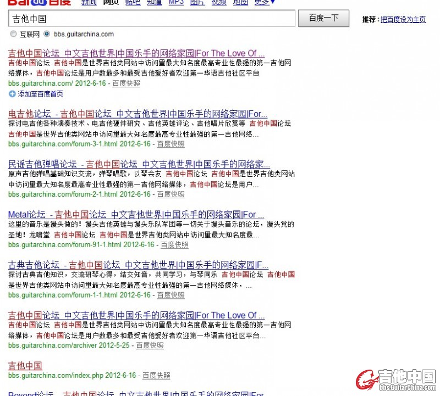The image size is (440, 396).
Task: Click the search box containing 吉他中国
Action: [x=152, y=19]
